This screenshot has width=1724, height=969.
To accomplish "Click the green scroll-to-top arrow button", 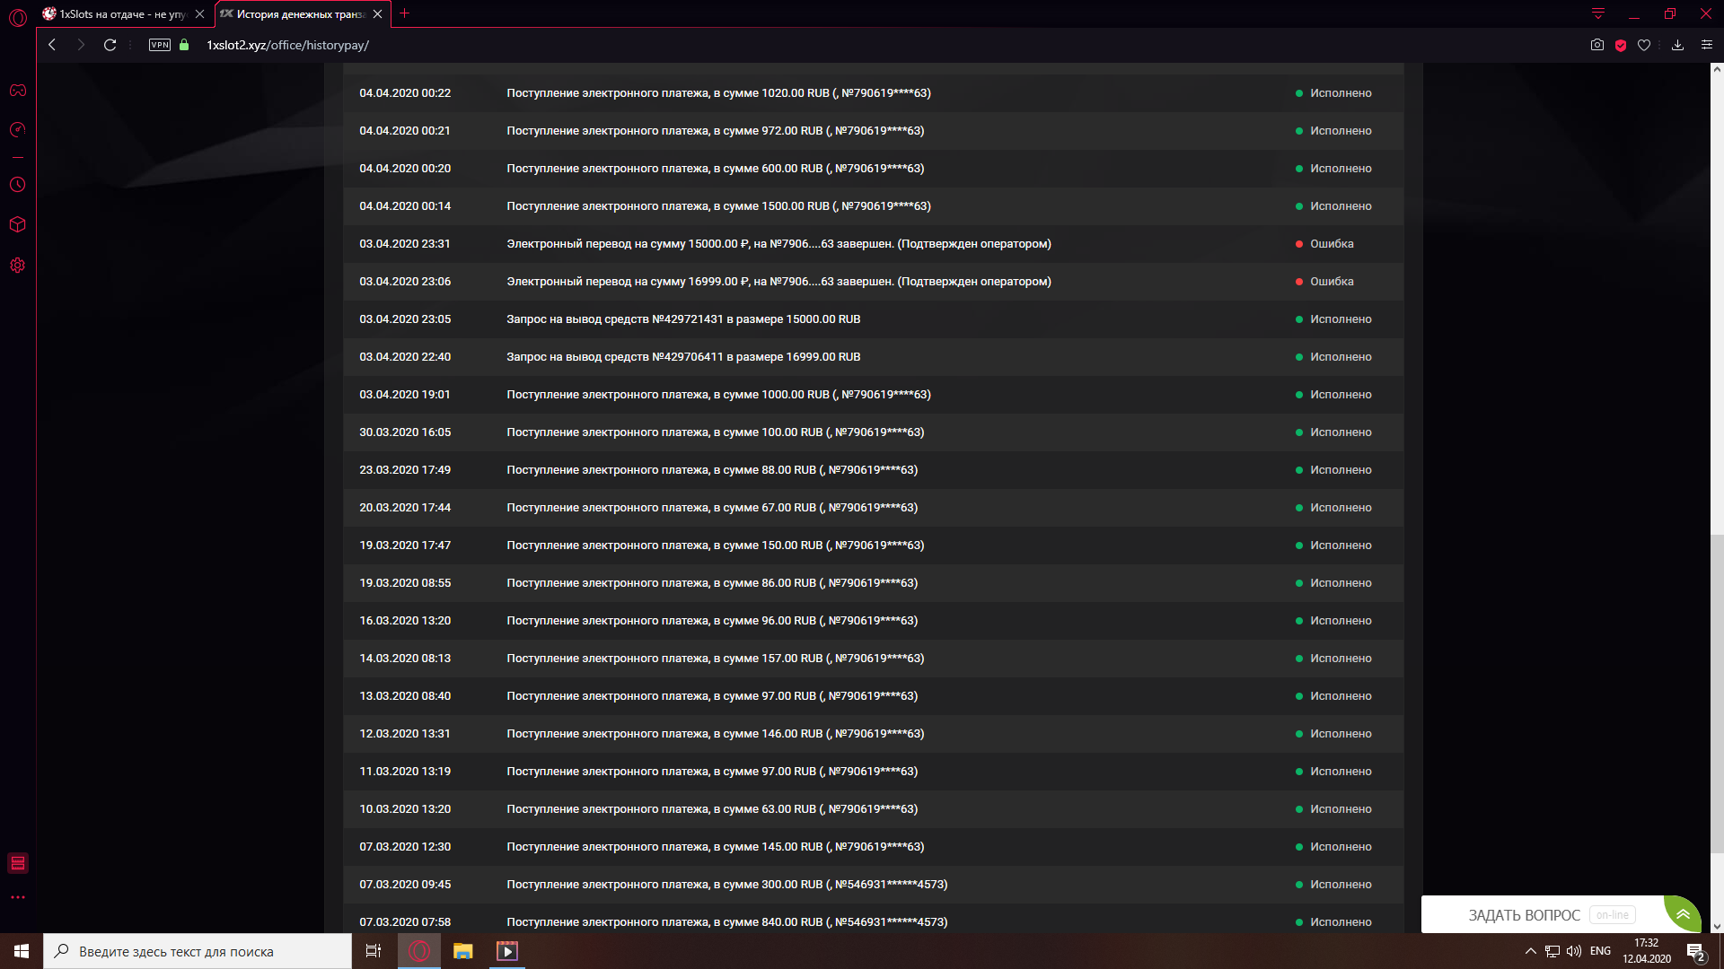I will (1683, 915).
